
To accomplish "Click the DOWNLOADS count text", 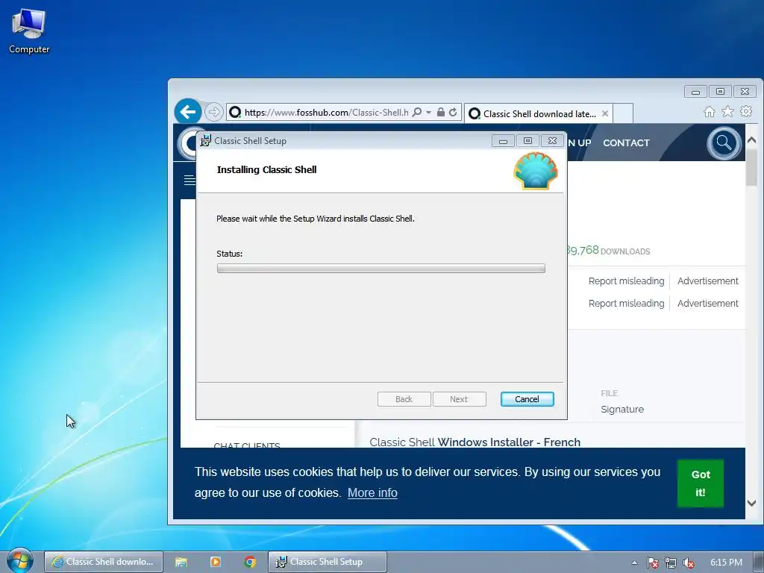I will click(625, 251).
